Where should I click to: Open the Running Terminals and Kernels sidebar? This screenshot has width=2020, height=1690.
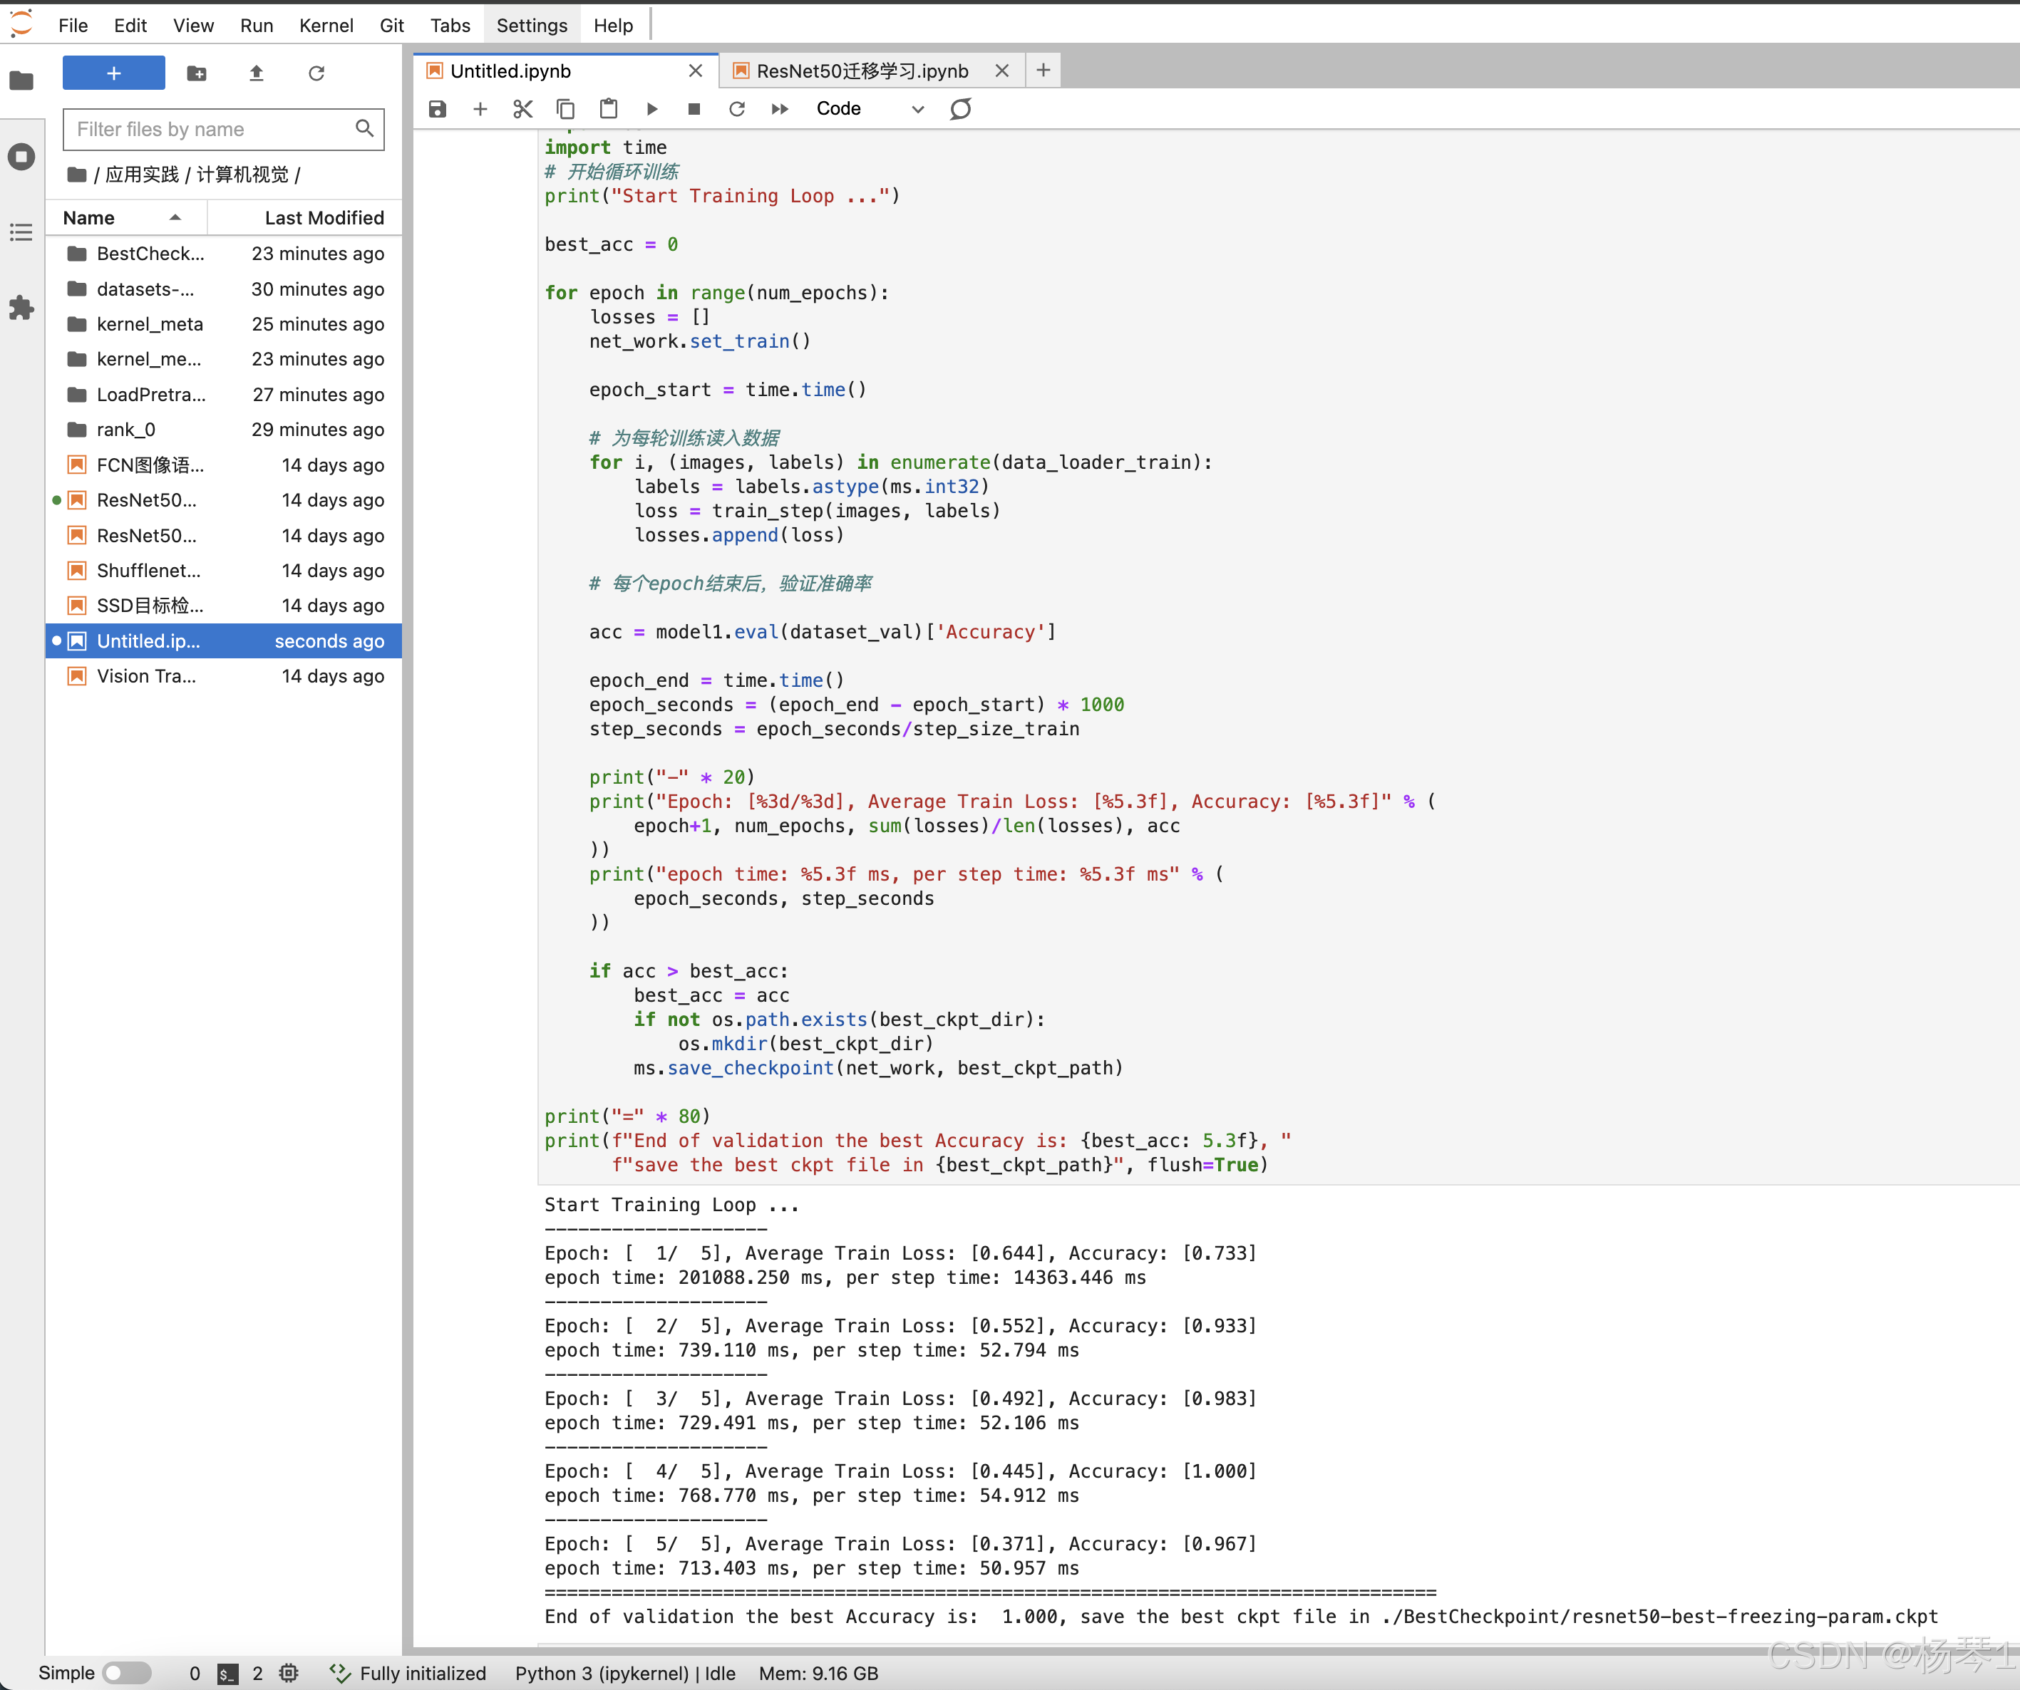pos(21,157)
